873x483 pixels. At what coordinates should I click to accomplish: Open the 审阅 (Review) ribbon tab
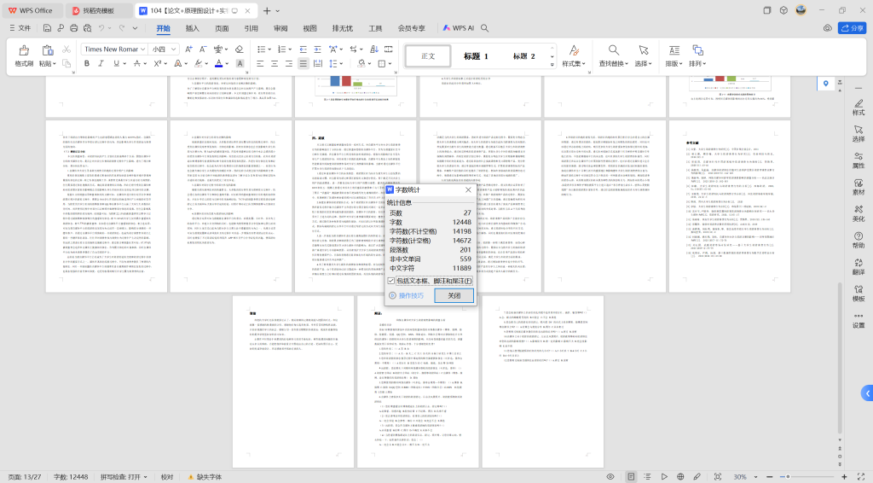[x=280, y=28]
